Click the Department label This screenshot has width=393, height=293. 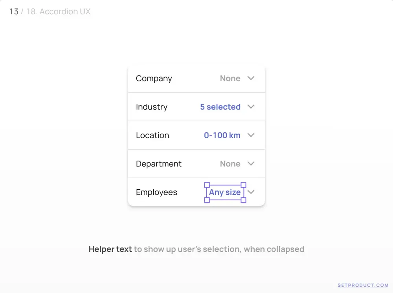pyautogui.click(x=158, y=164)
